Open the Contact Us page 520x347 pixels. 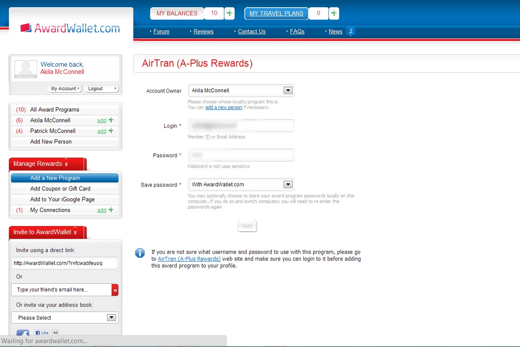[x=252, y=31]
